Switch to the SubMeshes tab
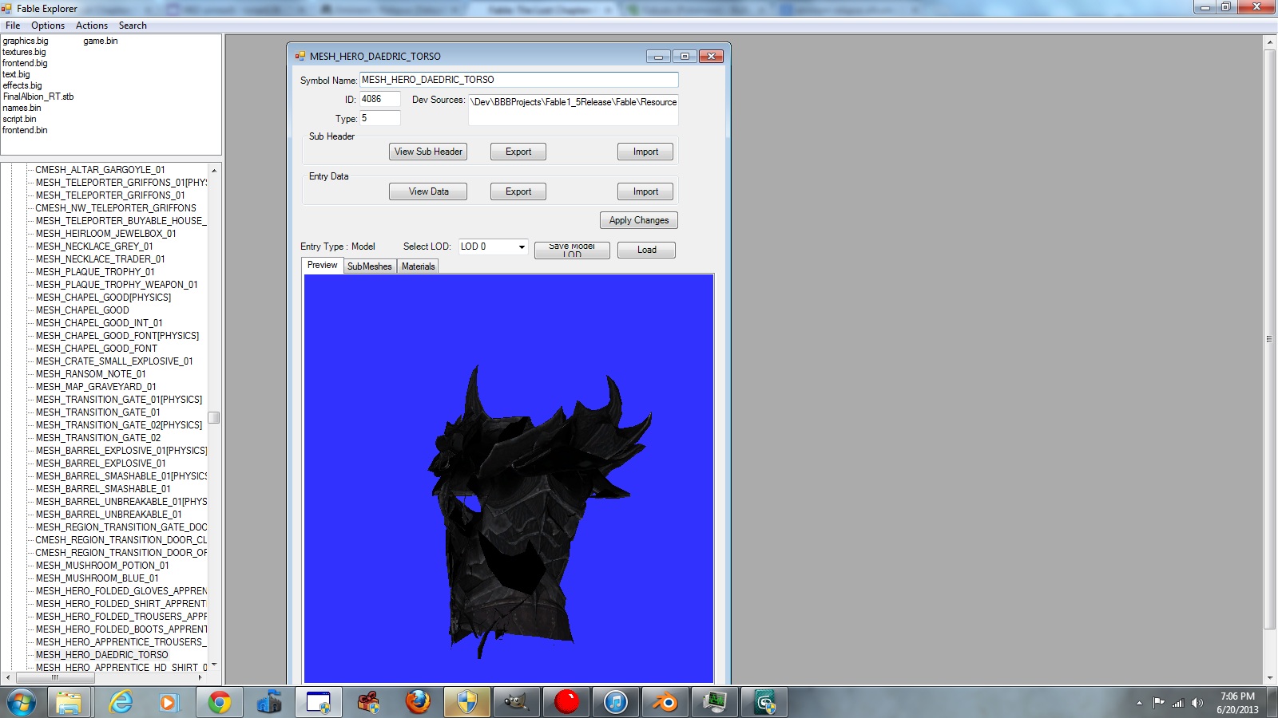Image resolution: width=1278 pixels, height=718 pixels. point(369,266)
